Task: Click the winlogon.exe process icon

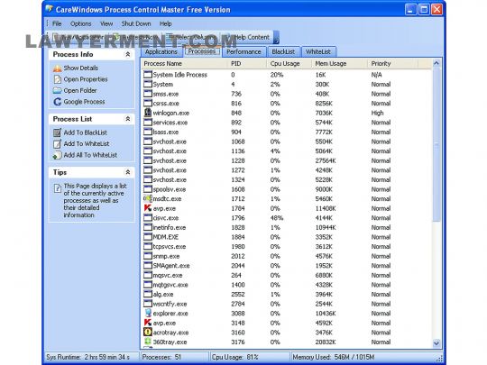Action: 148,113
